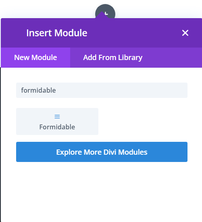Open the Add From Library tab
Image resolution: width=202 pixels, height=222 pixels.
pos(113,58)
